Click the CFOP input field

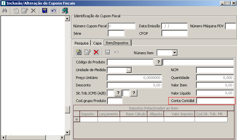174,33
